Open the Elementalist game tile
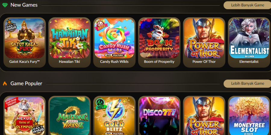Screen dimensions: 271x135 [249, 42]
